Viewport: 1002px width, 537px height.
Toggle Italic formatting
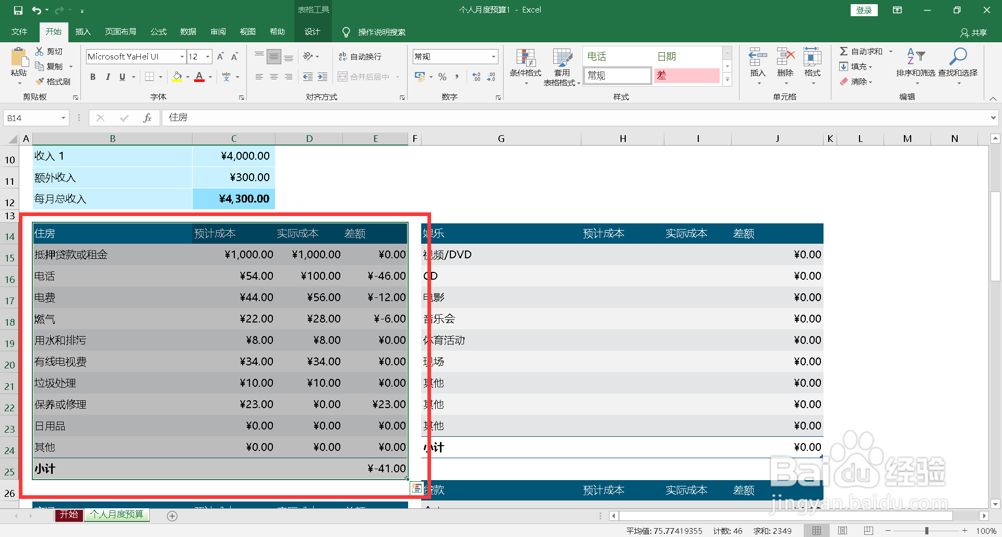coord(108,77)
